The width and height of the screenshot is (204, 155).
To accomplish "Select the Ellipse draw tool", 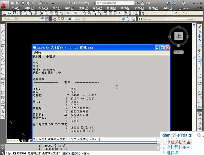I will point(3,69).
